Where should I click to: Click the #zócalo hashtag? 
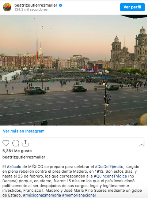[x=14, y=167]
